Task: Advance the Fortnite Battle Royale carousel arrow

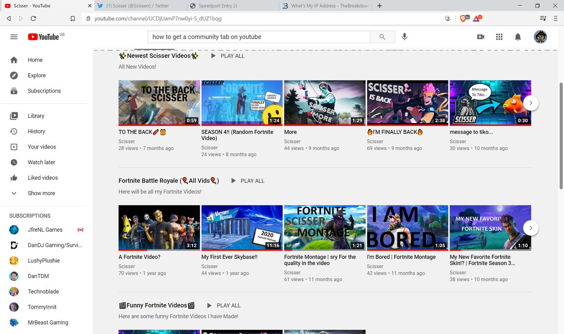Action: (x=531, y=227)
